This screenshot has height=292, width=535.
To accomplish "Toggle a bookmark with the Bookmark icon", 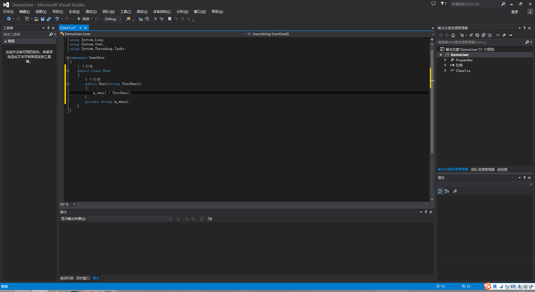I will pyautogui.click(x=170, y=19).
